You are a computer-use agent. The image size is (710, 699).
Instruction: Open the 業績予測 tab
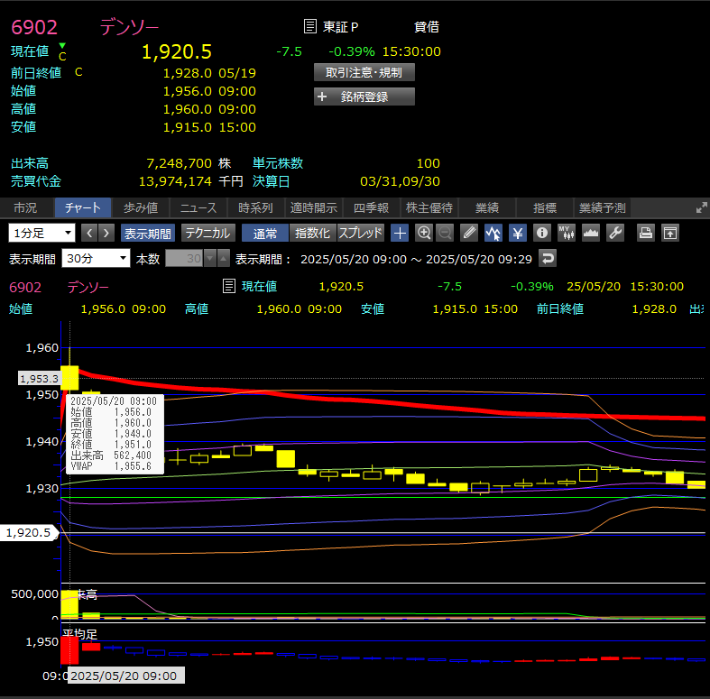tap(603, 207)
